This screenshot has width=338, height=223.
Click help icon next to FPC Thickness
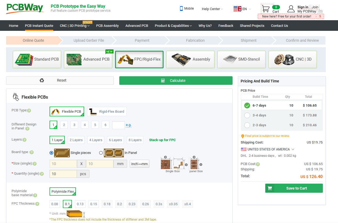[37, 204]
